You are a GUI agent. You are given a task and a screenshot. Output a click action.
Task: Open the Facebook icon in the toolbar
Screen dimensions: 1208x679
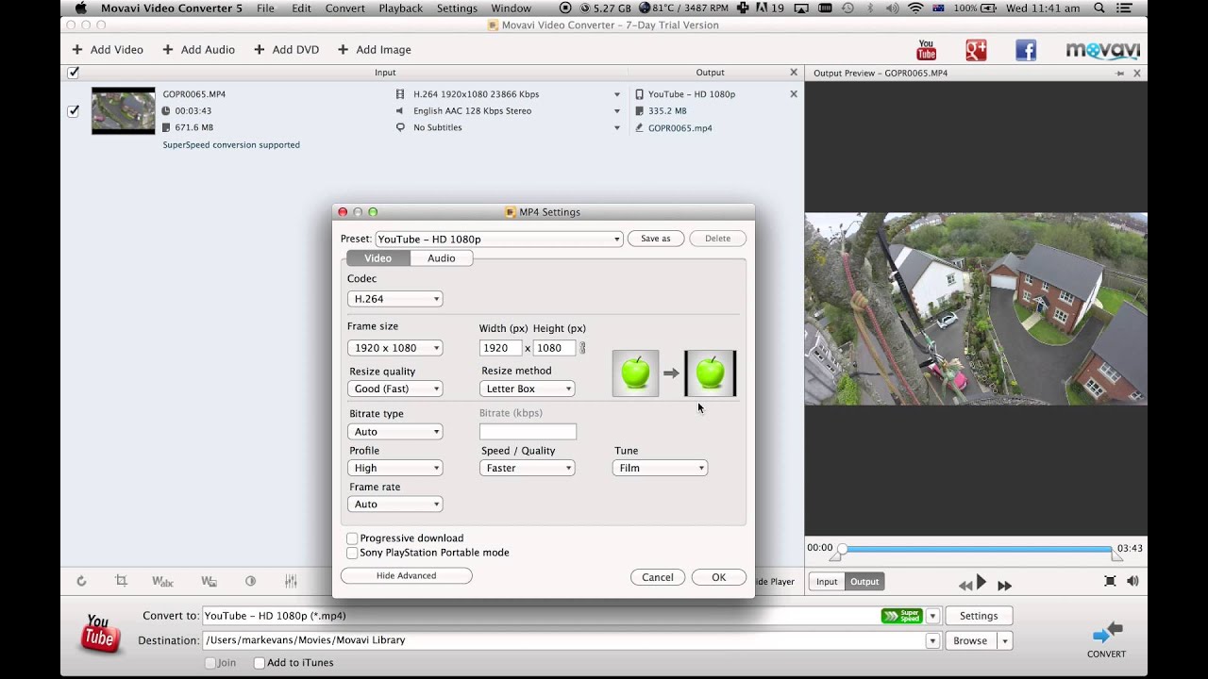1026,50
